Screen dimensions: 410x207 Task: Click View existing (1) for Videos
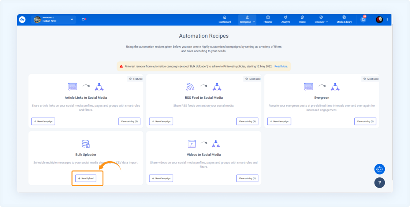click(x=247, y=178)
